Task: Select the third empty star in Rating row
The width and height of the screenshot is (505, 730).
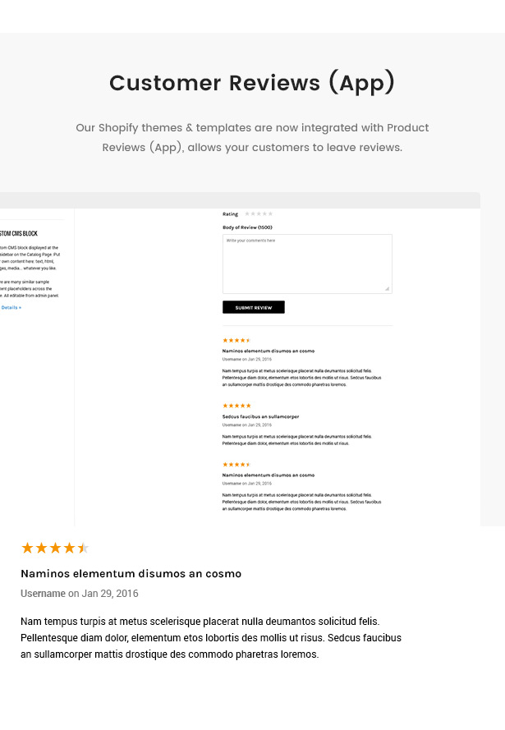Action: pos(259,214)
